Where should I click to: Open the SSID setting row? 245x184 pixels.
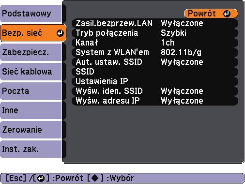(155, 72)
